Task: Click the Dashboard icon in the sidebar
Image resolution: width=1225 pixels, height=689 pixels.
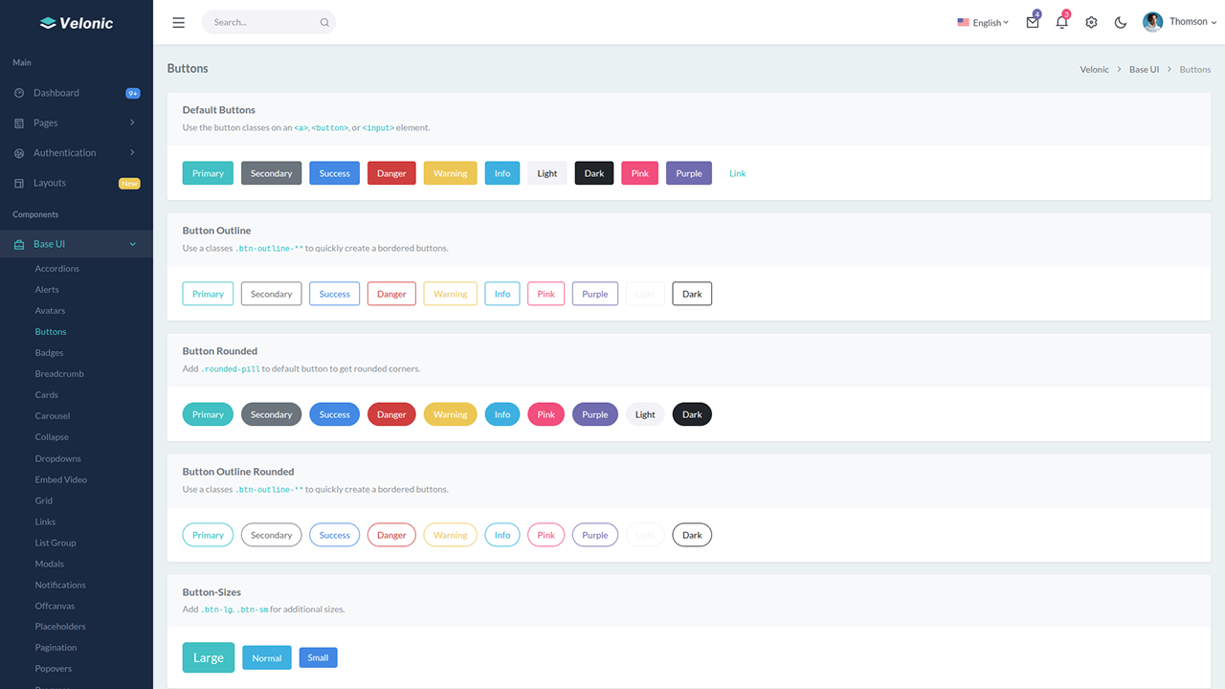Action: click(20, 92)
